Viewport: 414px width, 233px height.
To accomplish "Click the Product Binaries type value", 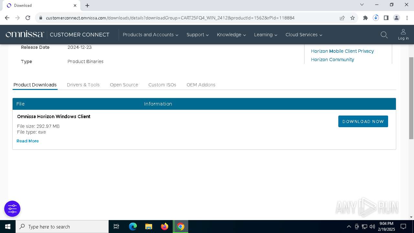I will (85, 61).
